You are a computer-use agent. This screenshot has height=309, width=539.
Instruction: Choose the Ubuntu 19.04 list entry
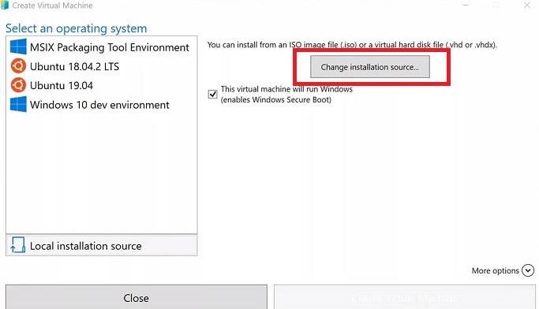click(x=62, y=85)
